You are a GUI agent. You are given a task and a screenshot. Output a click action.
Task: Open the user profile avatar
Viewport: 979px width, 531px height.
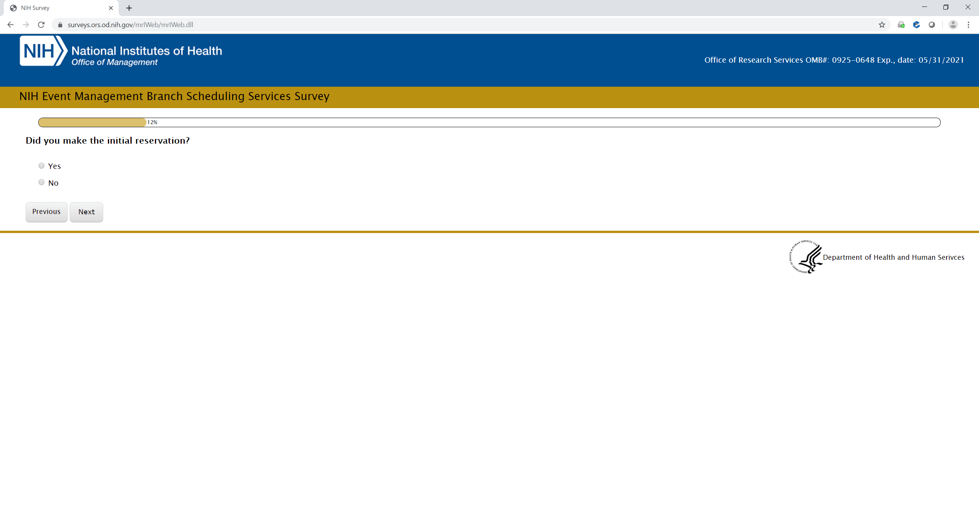[x=953, y=25]
